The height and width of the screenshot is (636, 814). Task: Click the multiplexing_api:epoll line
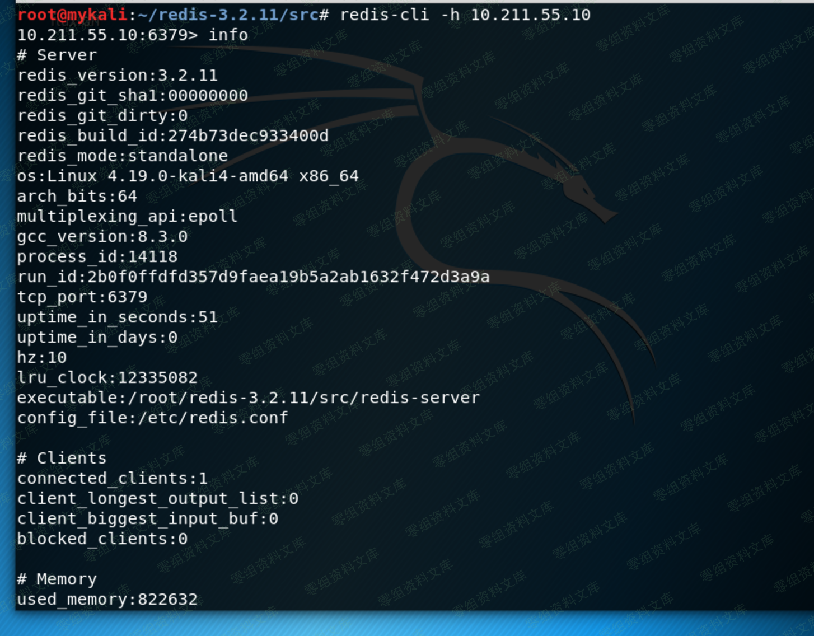(x=127, y=216)
